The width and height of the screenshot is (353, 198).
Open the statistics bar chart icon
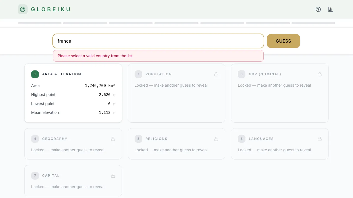point(330,9)
